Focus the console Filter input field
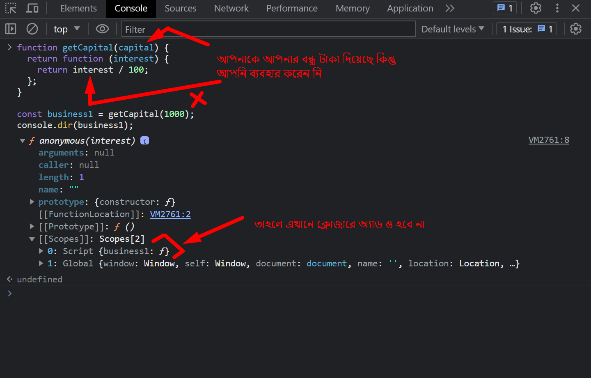 pos(268,29)
